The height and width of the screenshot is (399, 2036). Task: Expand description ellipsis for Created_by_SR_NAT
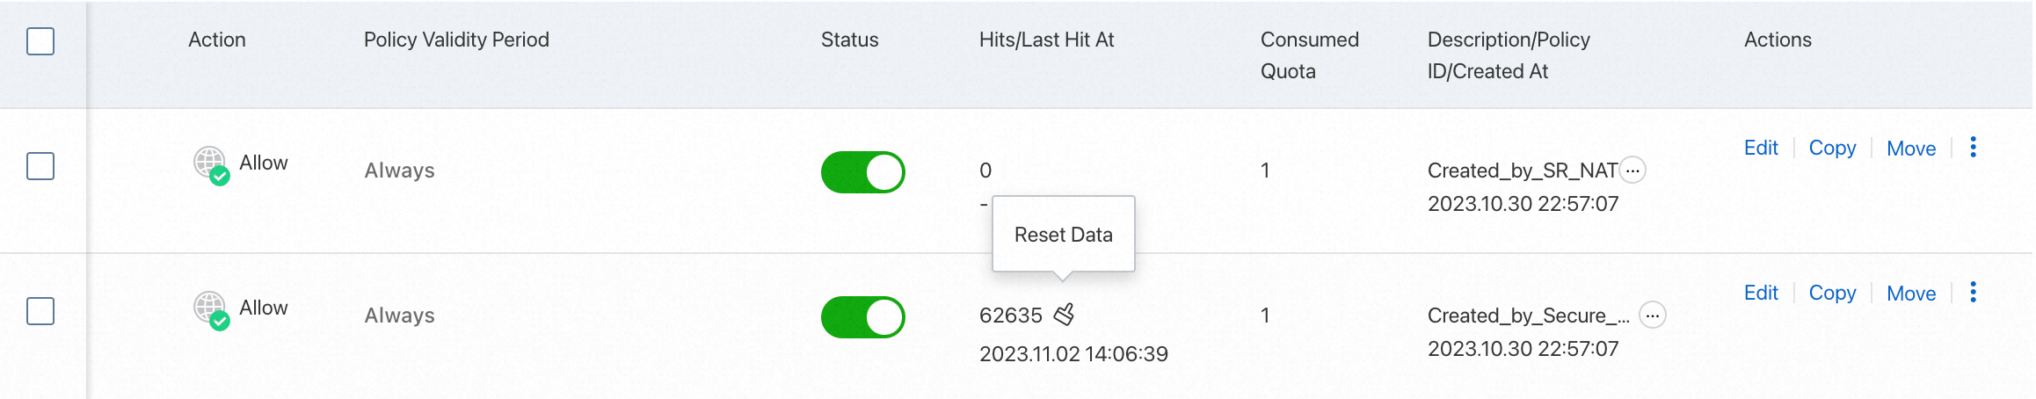[1632, 170]
